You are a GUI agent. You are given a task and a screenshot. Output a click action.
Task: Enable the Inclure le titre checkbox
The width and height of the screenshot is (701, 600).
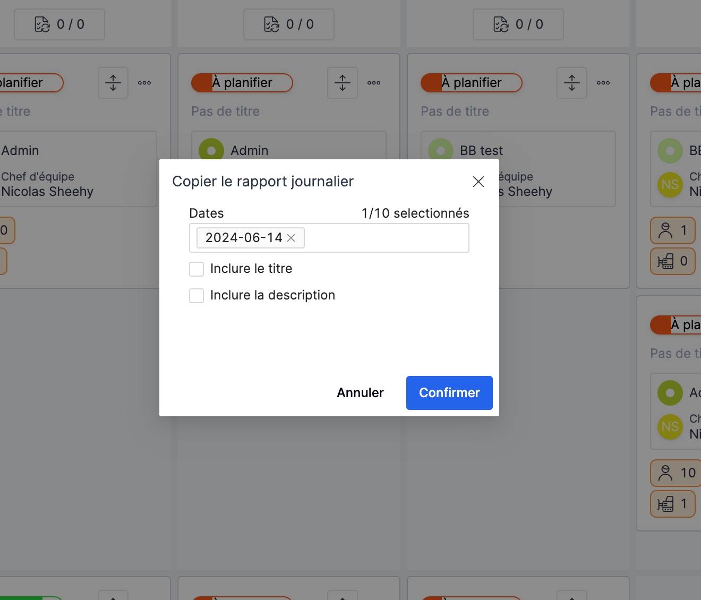tap(196, 269)
